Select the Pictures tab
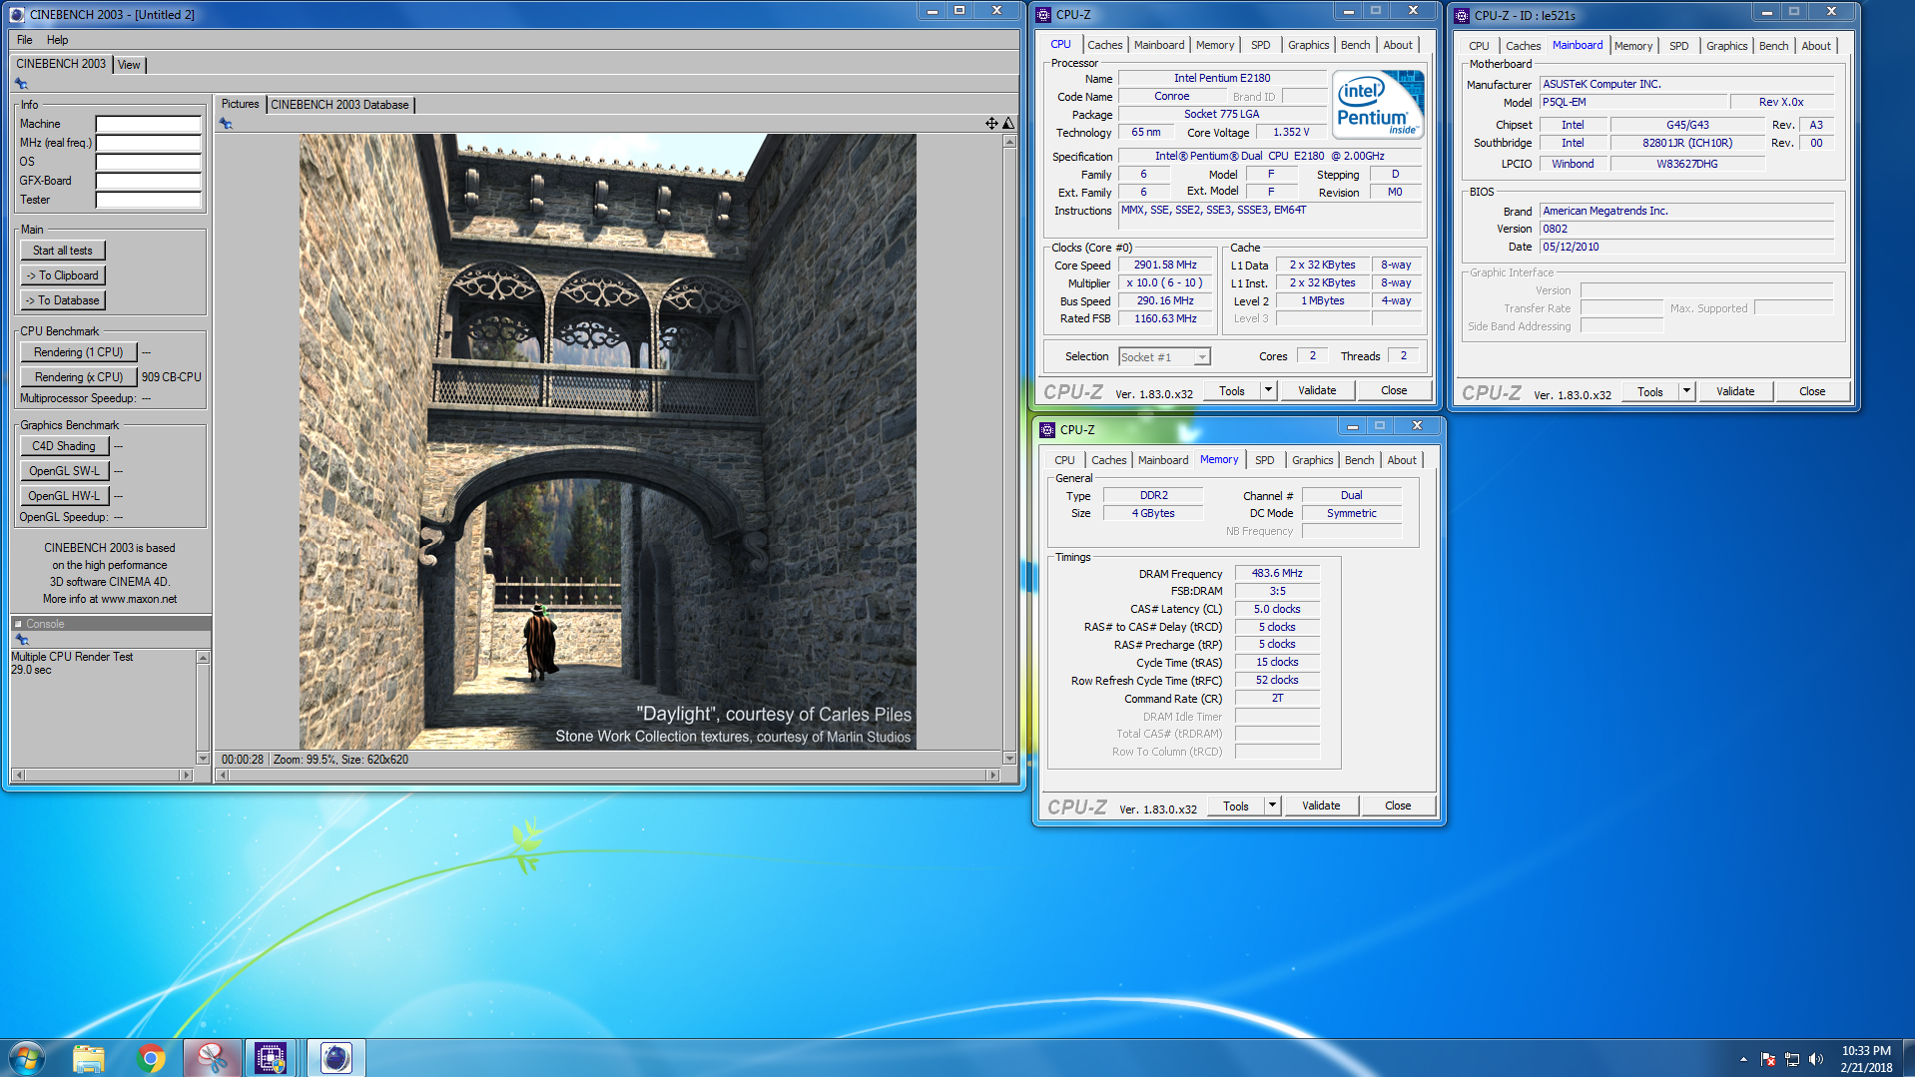 pyautogui.click(x=240, y=104)
